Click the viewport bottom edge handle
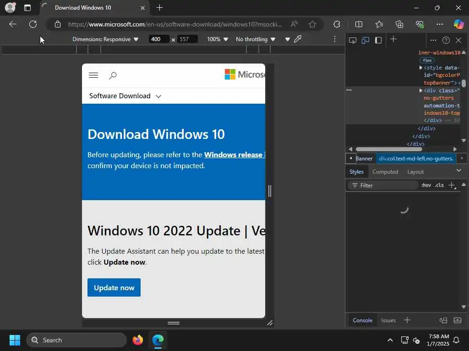The width and height of the screenshot is (469, 351). coord(174,323)
